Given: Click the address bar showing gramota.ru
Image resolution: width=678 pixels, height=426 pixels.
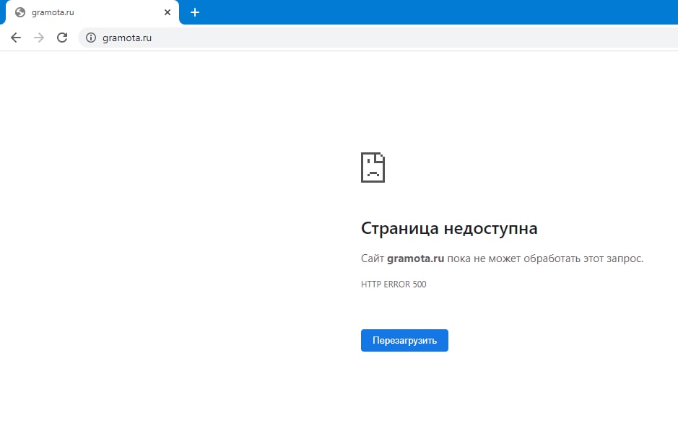Looking at the screenshot, I should pyautogui.click(x=378, y=38).
